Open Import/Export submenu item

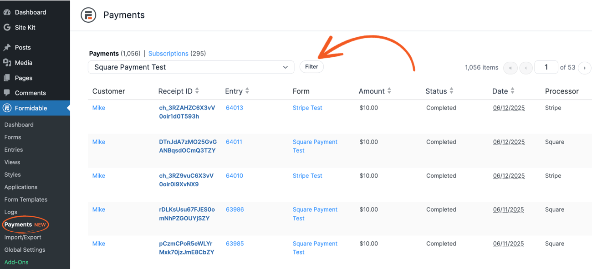pyautogui.click(x=23, y=237)
